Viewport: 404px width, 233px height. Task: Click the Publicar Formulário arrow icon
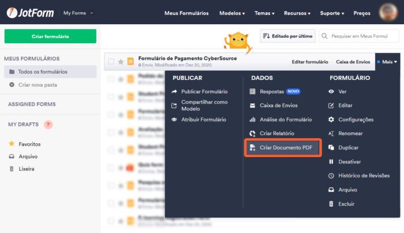pyautogui.click(x=174, y=91)
